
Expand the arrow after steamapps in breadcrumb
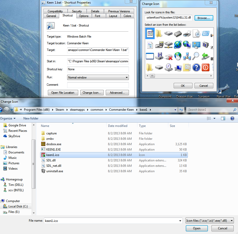click(87, 110)
